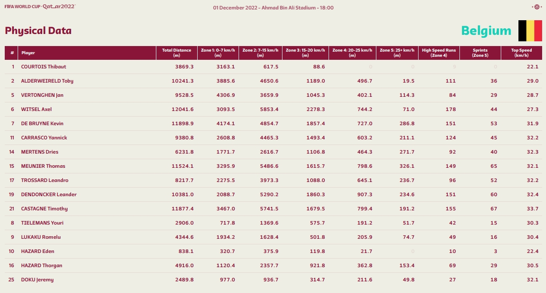The height and width of the screenshot is (293, 546).
Task: Click the match date and stadium header text
Action: [273, 8]
